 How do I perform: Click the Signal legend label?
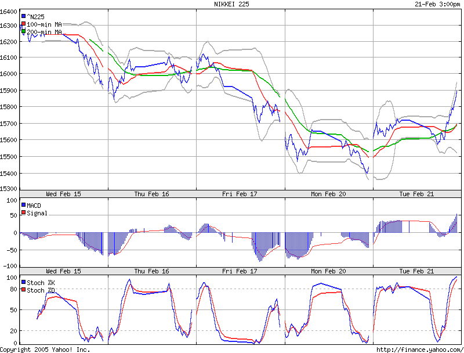[x=37, y=213]
